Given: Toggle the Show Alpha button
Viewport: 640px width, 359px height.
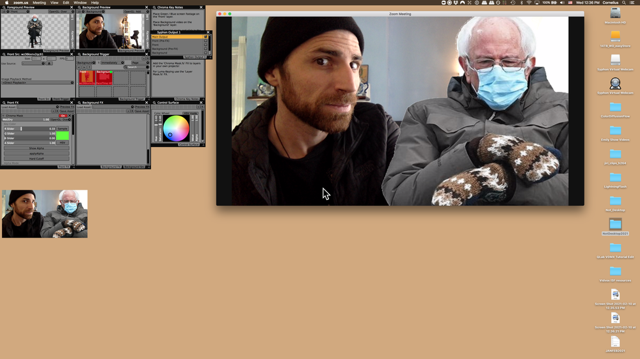Looking at the screenshot, I should click(x=36, y=148).
